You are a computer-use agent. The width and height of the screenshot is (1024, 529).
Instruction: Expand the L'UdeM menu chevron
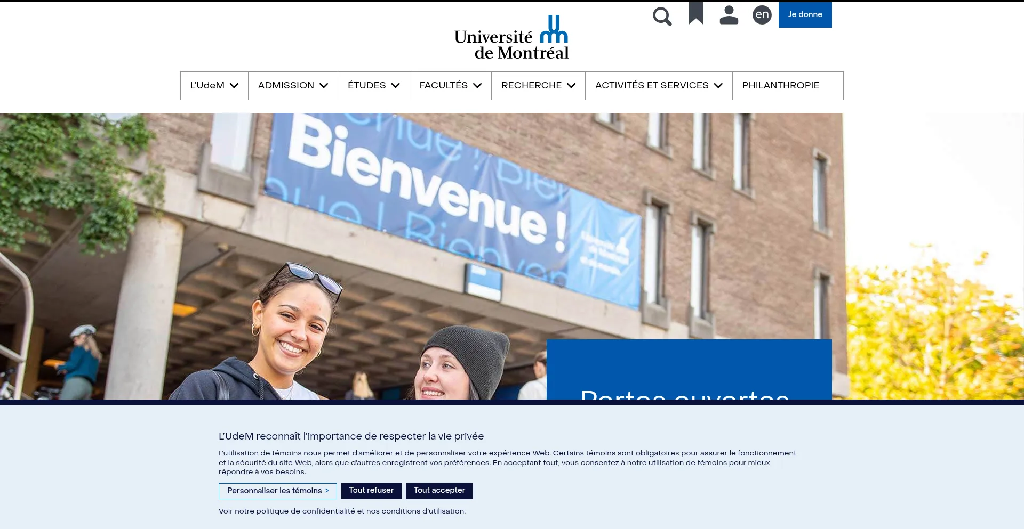[x=234, y=86]
